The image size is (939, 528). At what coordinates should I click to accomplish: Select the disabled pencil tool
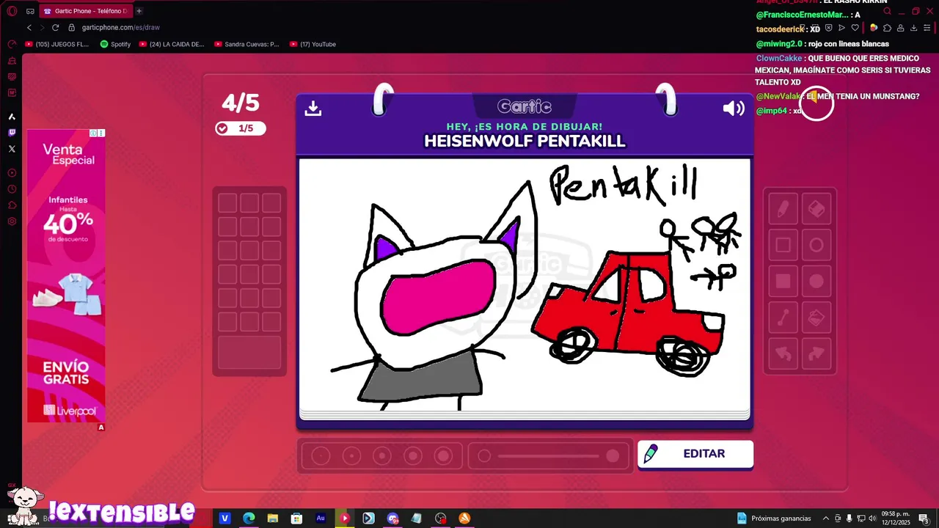pos(783,210)
